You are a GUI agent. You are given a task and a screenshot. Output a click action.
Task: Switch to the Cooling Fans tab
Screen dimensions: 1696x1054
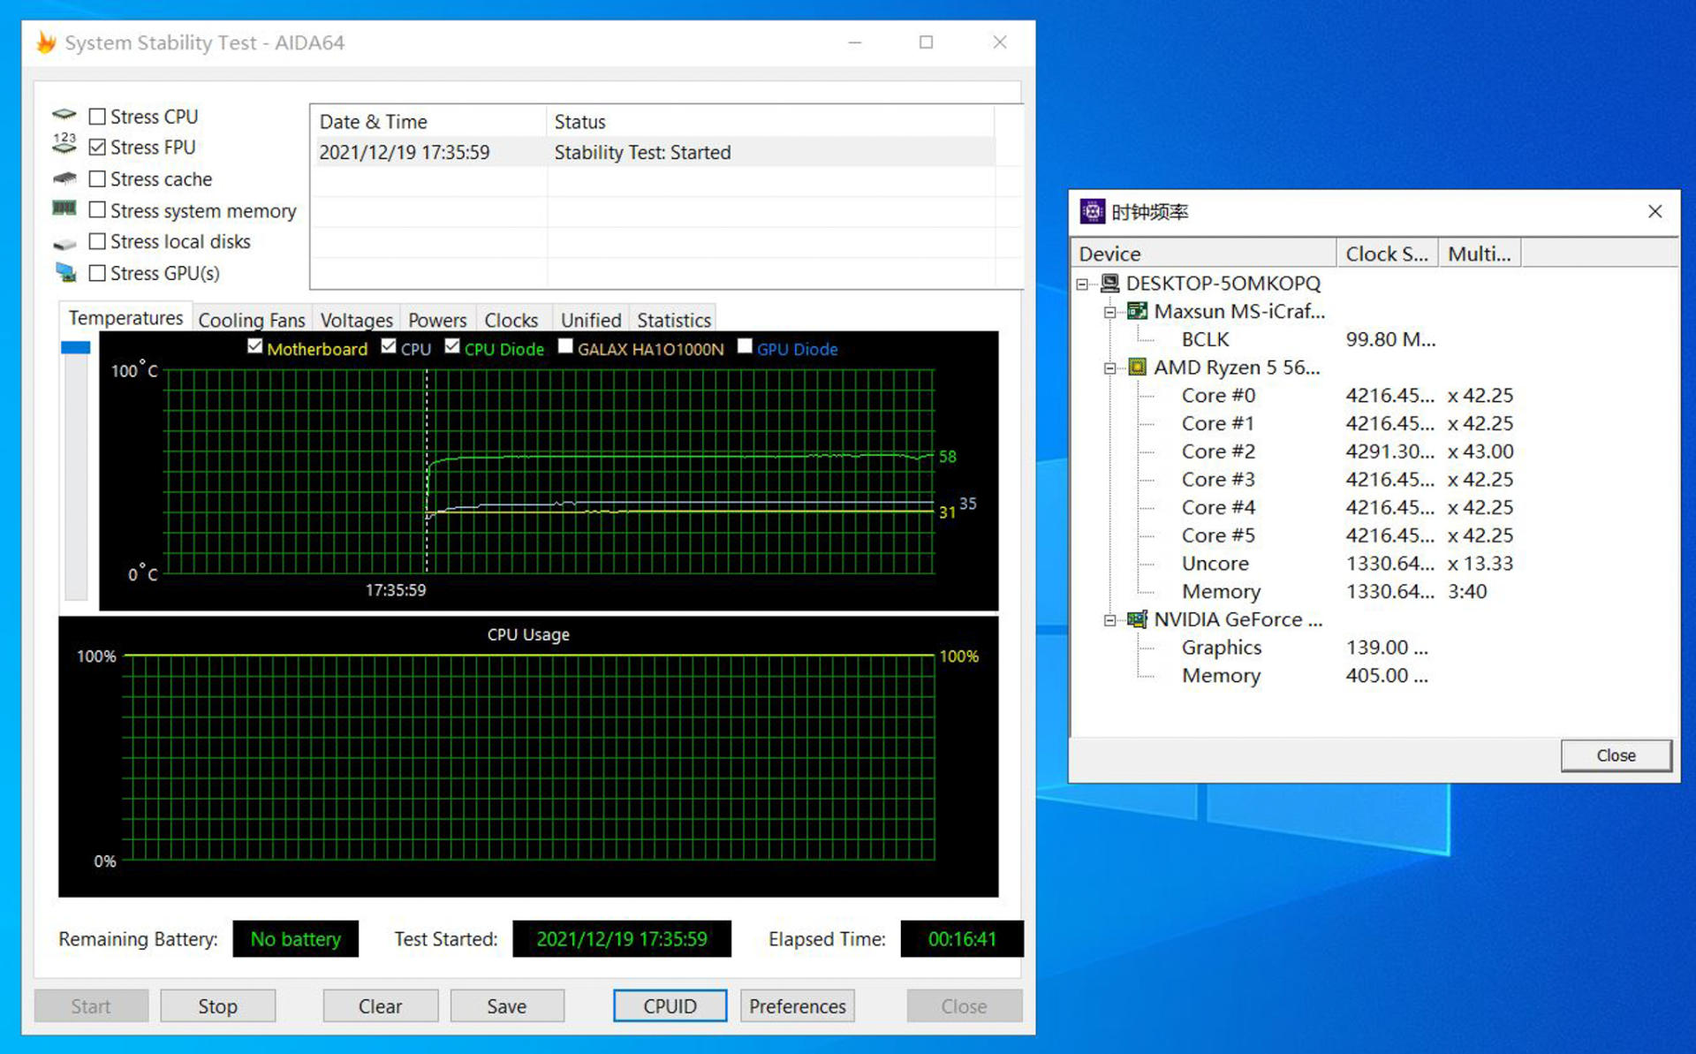[251, 320]
